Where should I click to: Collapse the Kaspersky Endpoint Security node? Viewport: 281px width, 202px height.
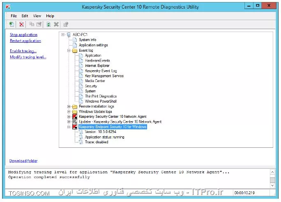pyautogui.click(x=69, y=127)
